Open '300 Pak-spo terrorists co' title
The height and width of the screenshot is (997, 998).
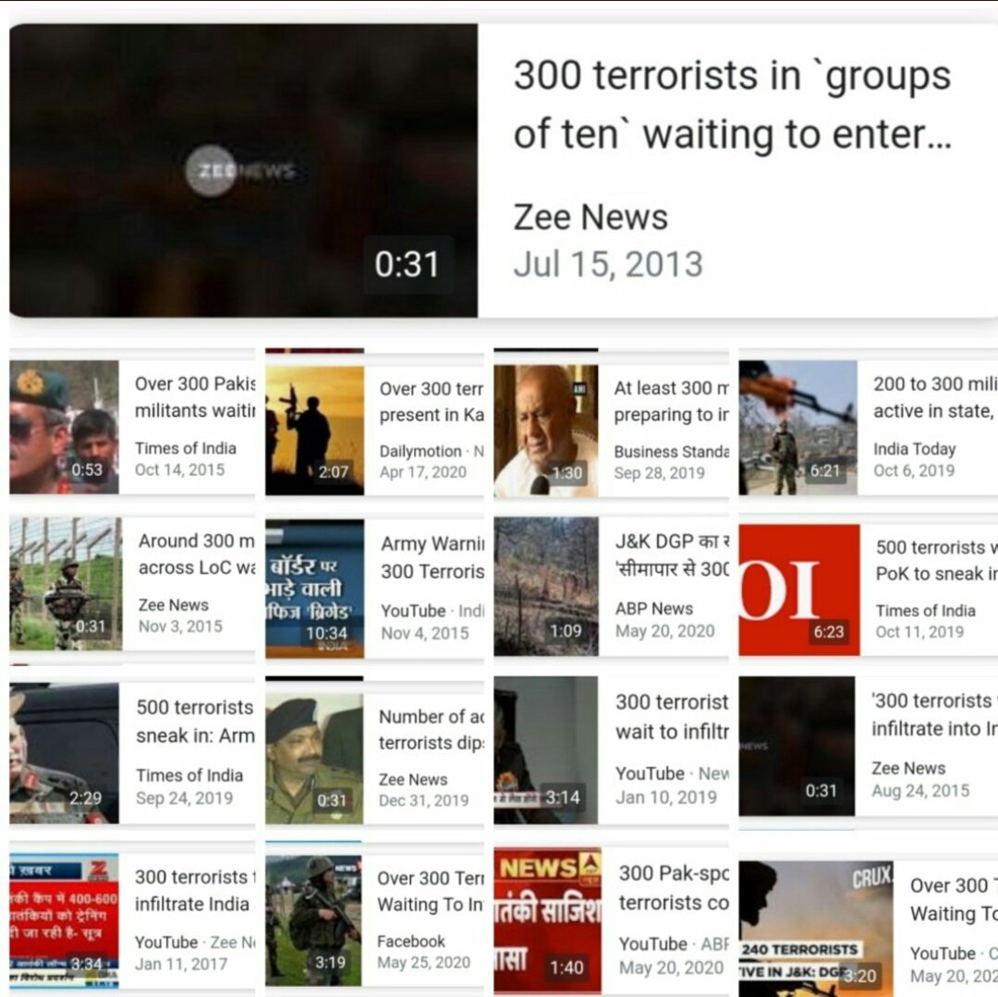tap(674, 888)
